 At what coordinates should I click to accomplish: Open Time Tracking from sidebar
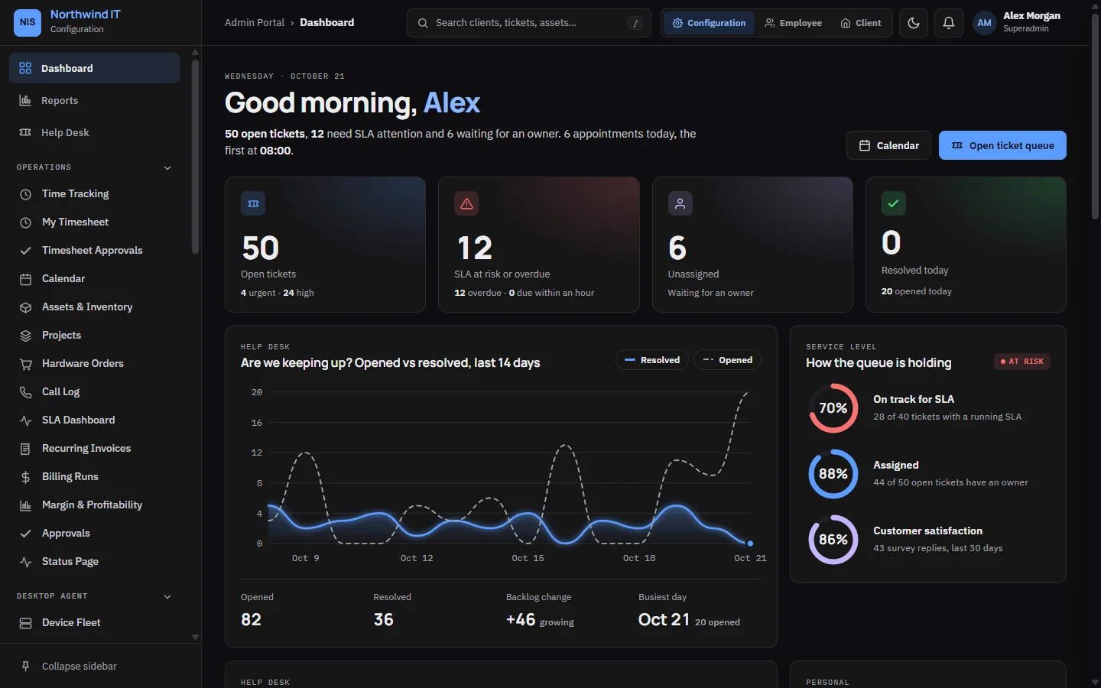(95, 194)
